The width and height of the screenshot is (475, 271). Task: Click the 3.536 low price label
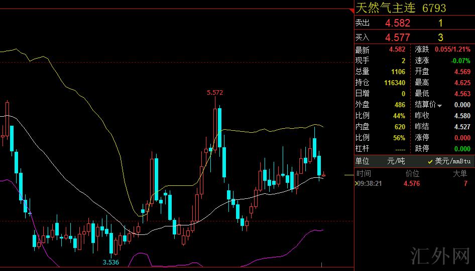point(110,262)
